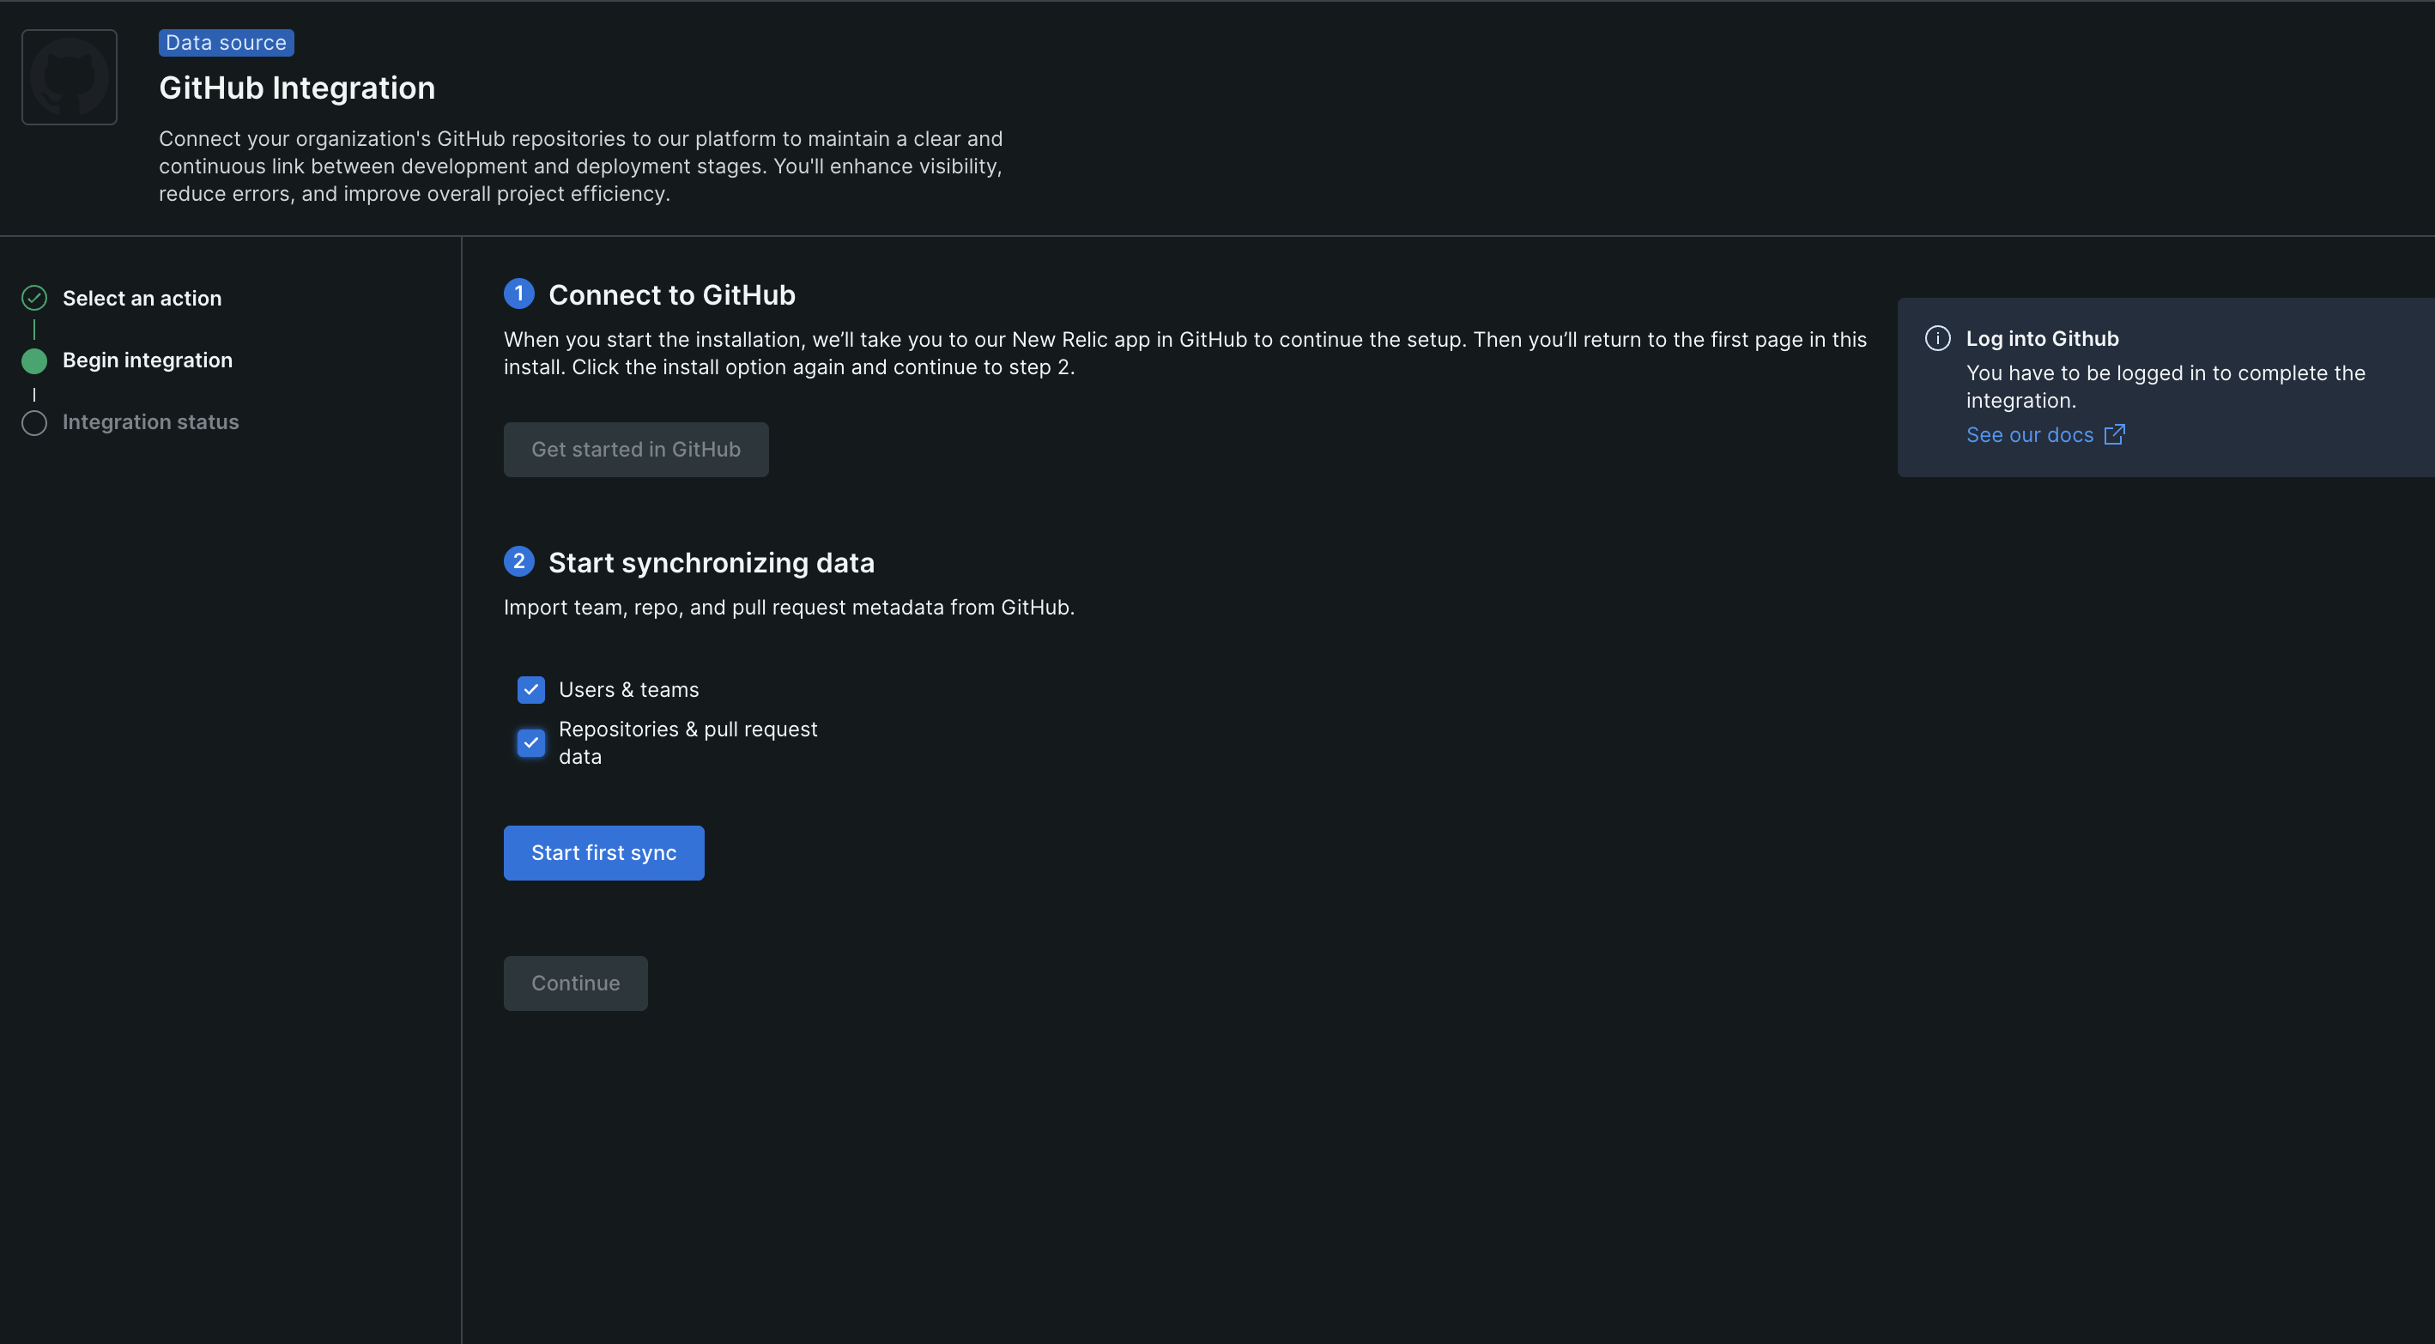Screen dimensions: 2435x1344
Task: Open the Integration status step
Action: 150,422
